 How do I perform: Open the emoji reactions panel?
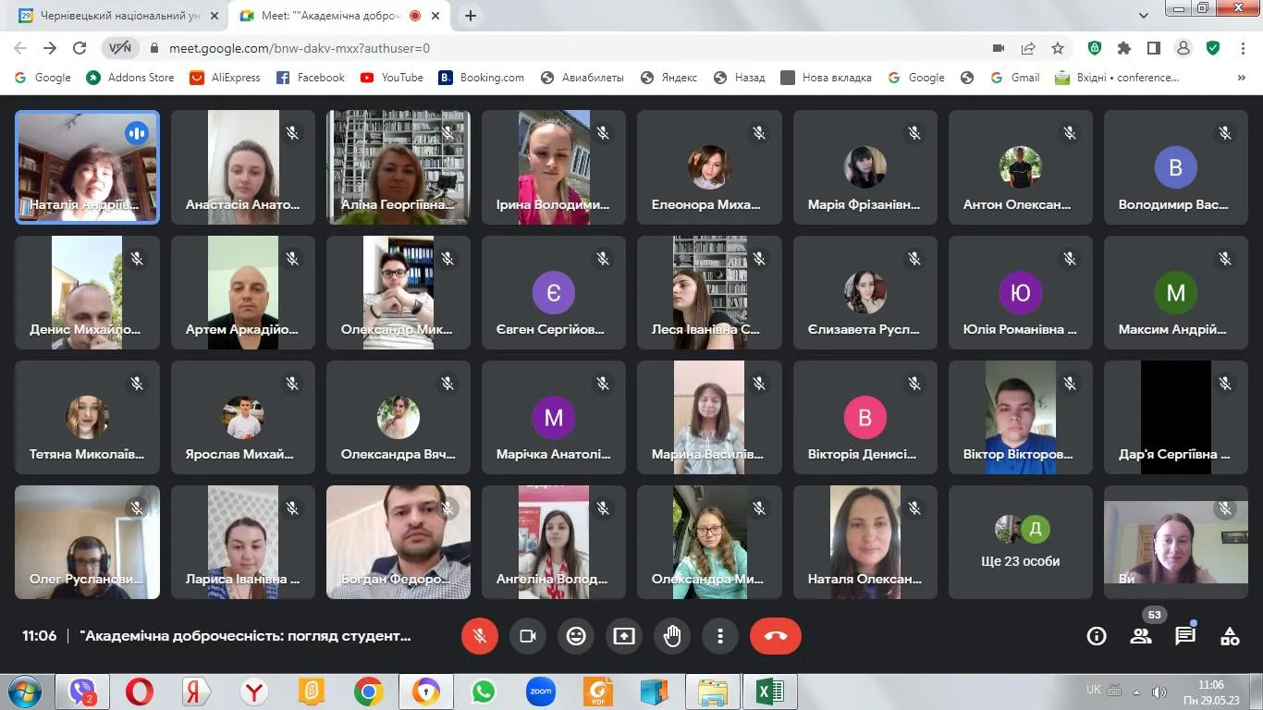576,636
